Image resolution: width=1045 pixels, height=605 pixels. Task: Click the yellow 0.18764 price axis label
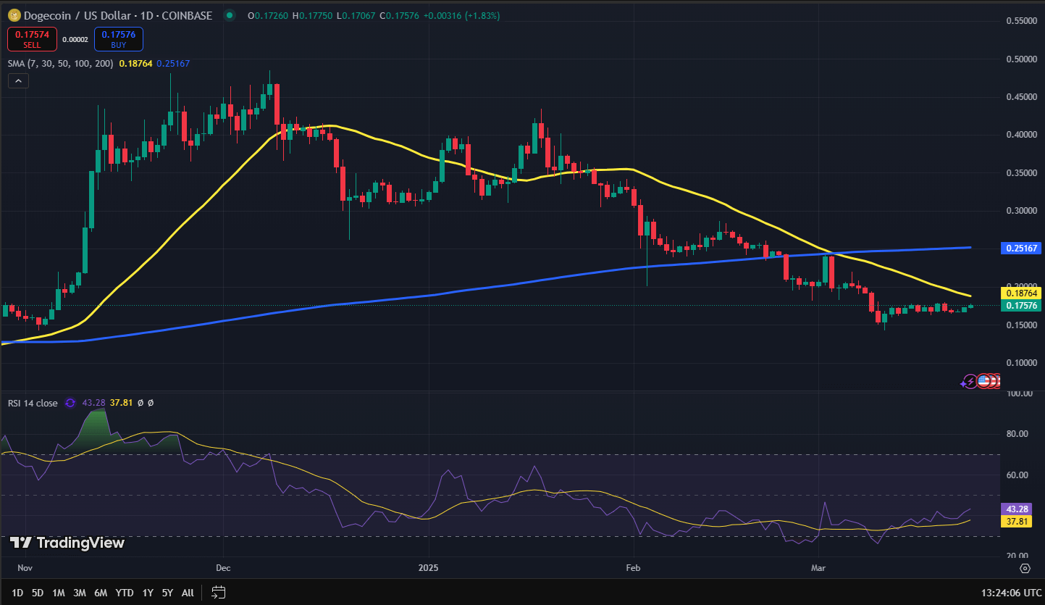tap(1020, 293)
